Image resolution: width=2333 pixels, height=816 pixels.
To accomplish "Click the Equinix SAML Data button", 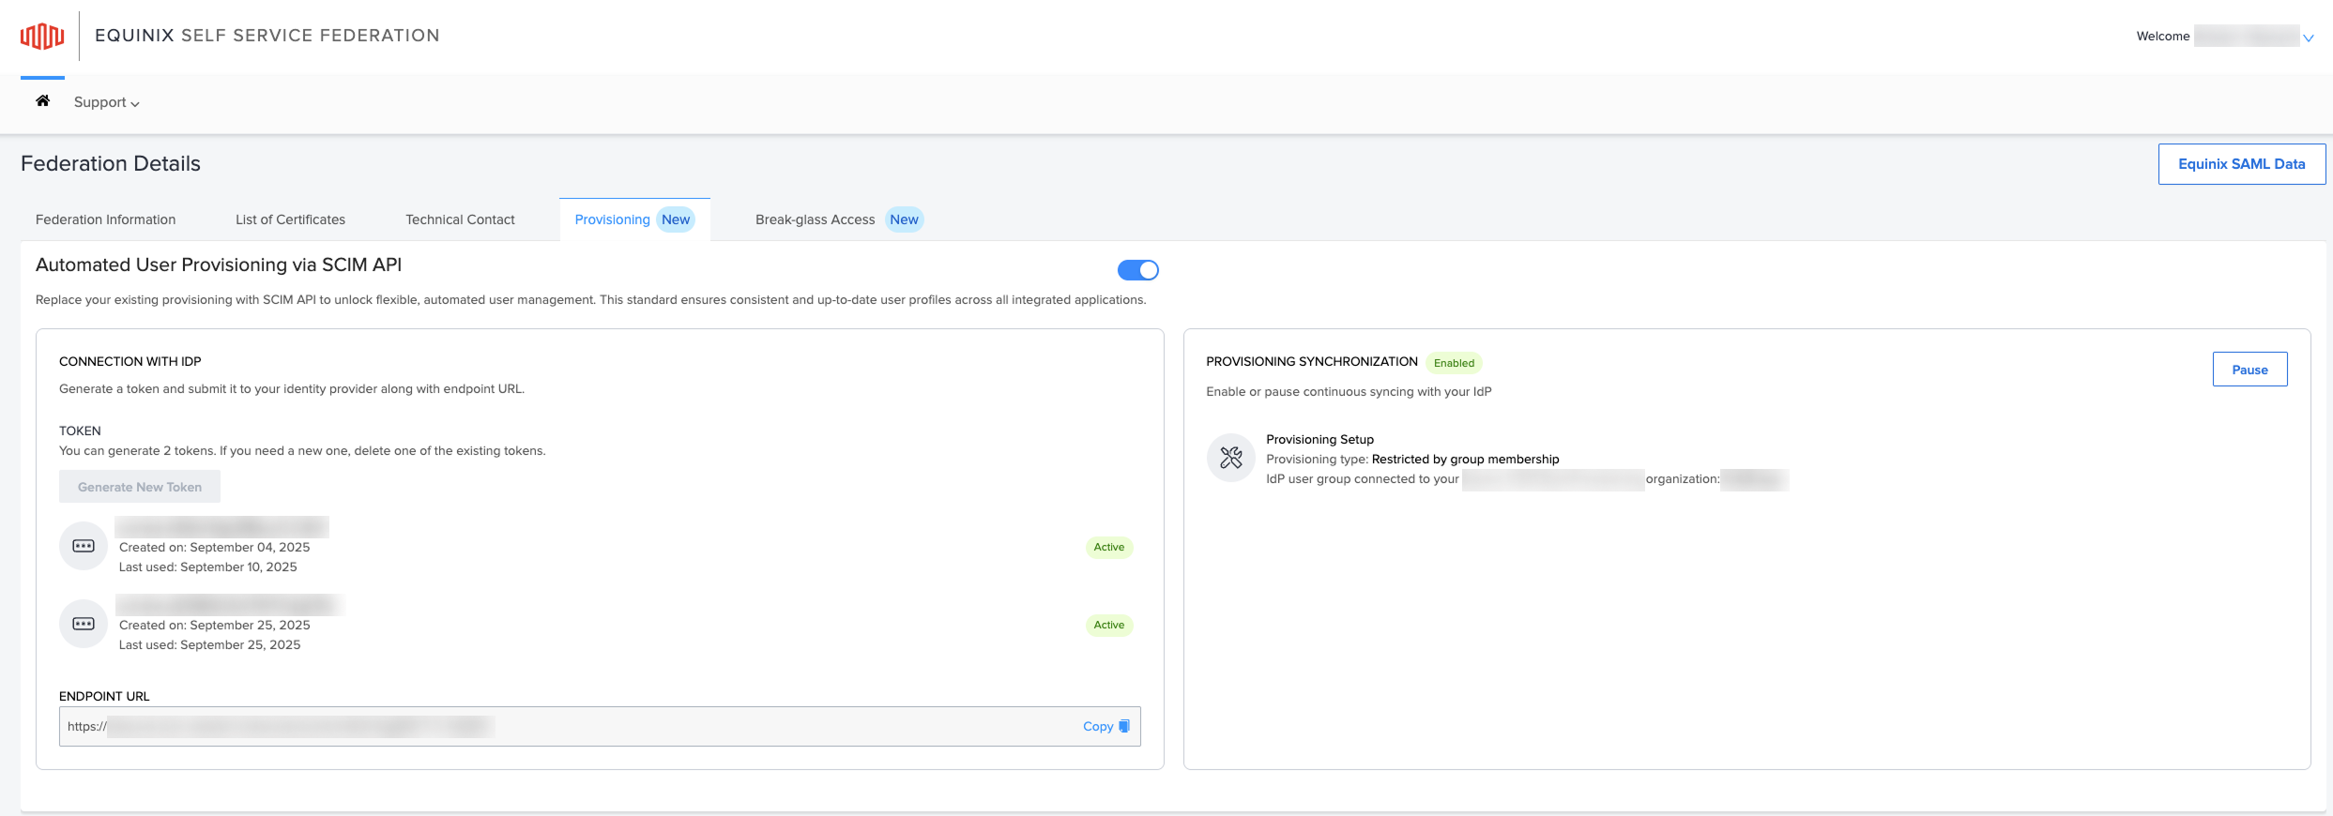I will [2241, 164].
